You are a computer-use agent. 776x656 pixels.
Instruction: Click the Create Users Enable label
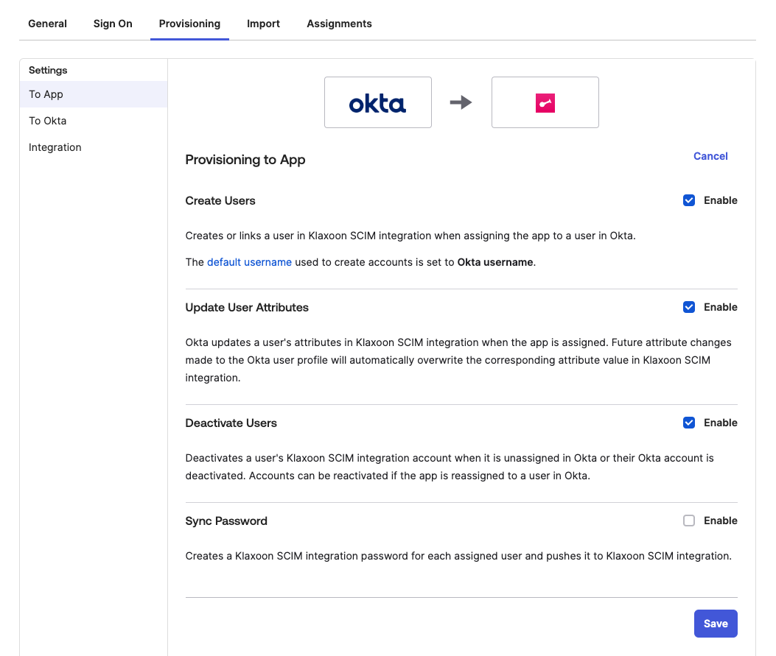coord(720,200)
